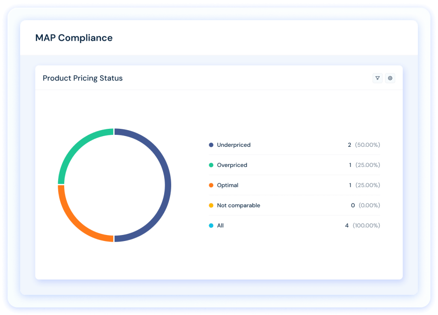Open the filter icon in Product Pricing Status
Image resolution: width=438 pixels, height=315 pixels.
click(x=377, y=78)
